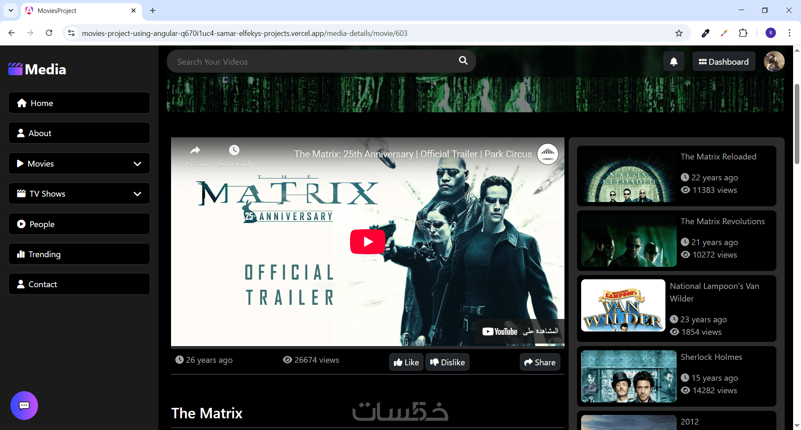Click '10272 views' text
Viewport: 801px width, 430px height.
pyautogui.click(x=715, y=255)
